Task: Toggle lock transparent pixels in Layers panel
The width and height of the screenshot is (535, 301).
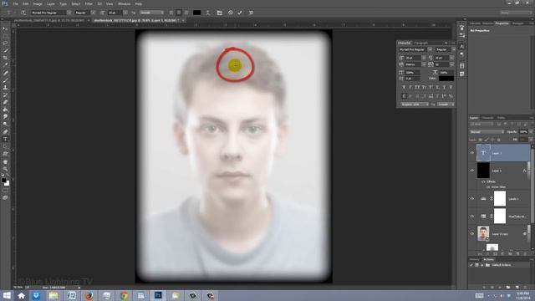Action: pyautogui.click(x=480, y=140)
